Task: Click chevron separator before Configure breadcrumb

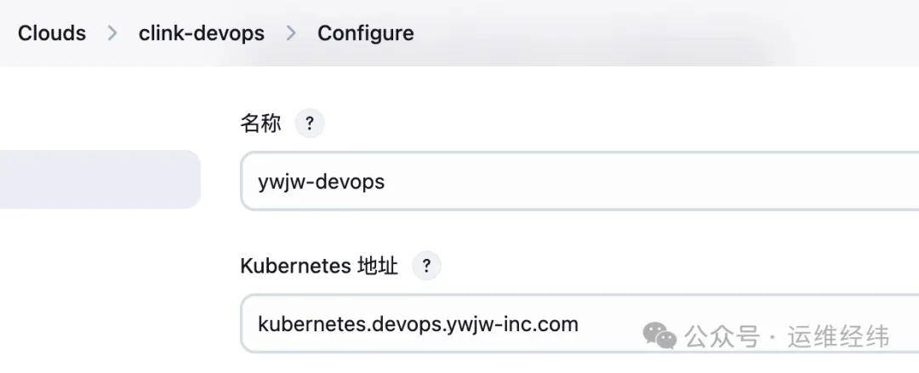Action: (x=291, y=33)
